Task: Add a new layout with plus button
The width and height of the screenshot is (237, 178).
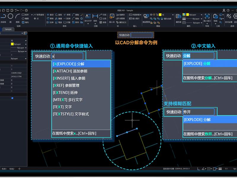Action: [x=19, y=169]
